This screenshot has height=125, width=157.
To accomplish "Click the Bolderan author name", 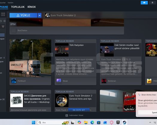I will (112, 81).
